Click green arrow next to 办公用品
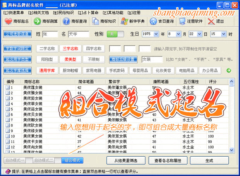The width and height of the screenshot is (240, 176). [229, 70]
